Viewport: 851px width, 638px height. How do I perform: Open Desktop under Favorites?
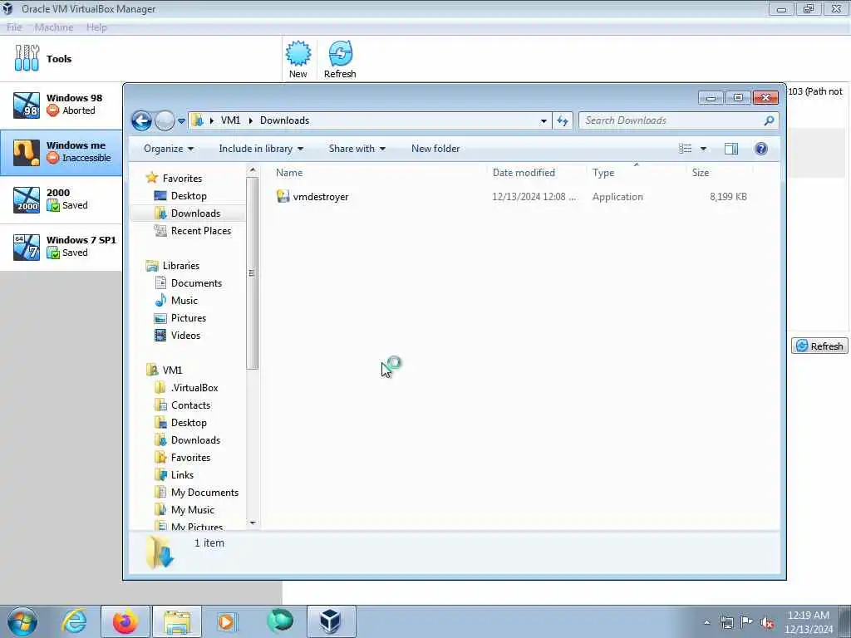[x=189, y=196]
